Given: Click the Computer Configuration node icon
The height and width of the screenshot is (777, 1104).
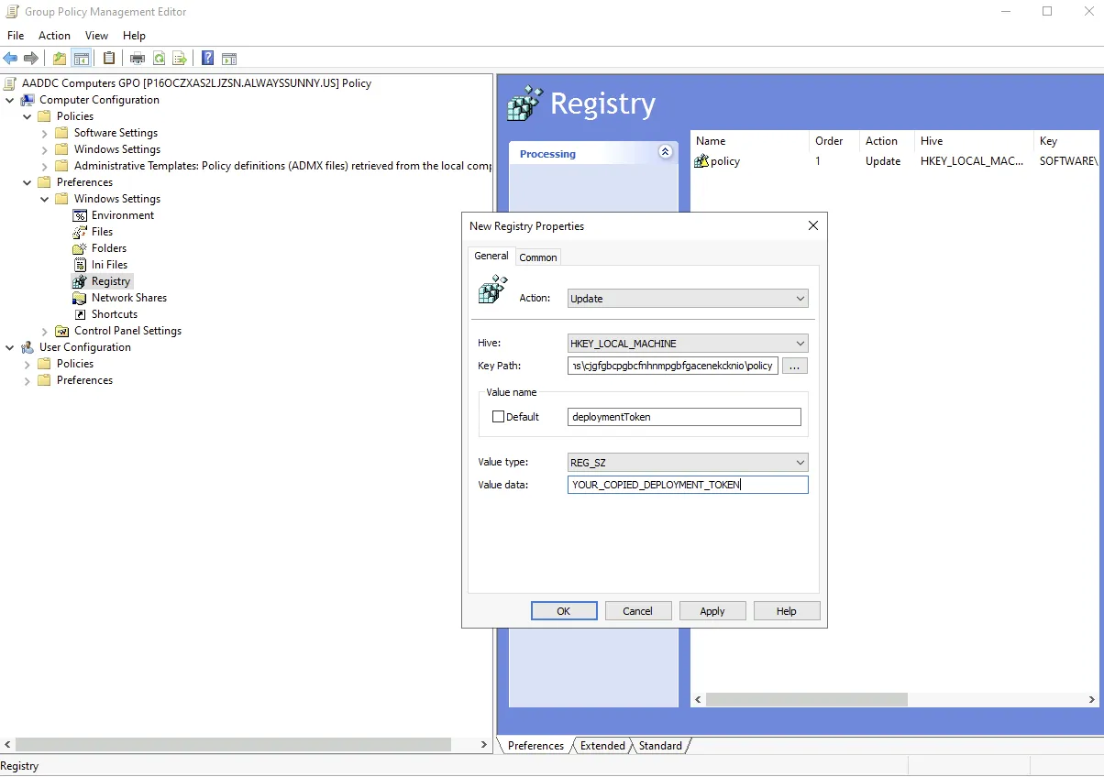Looking at the screenshot, I should point(28,100).
